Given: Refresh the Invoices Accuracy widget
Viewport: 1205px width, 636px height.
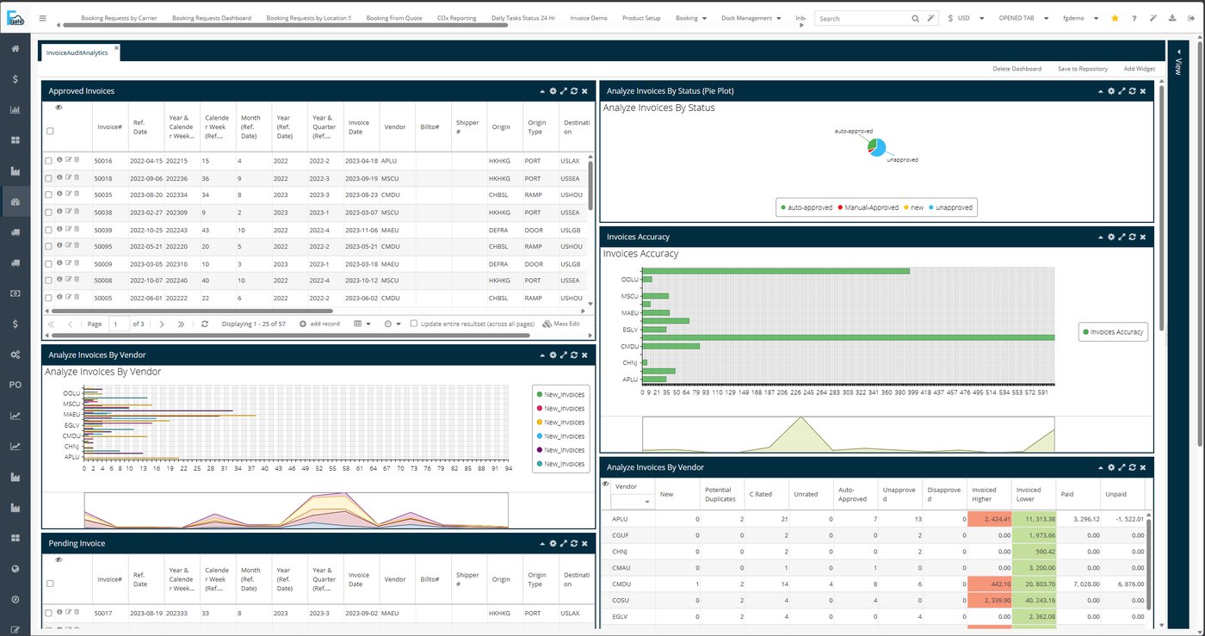Looking at the screenshot, I should pyautogui.click(x=1132, y=237).
